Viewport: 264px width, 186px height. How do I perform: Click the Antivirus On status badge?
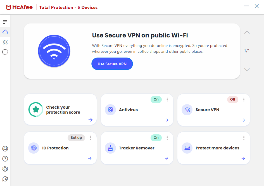coord(156,99)
